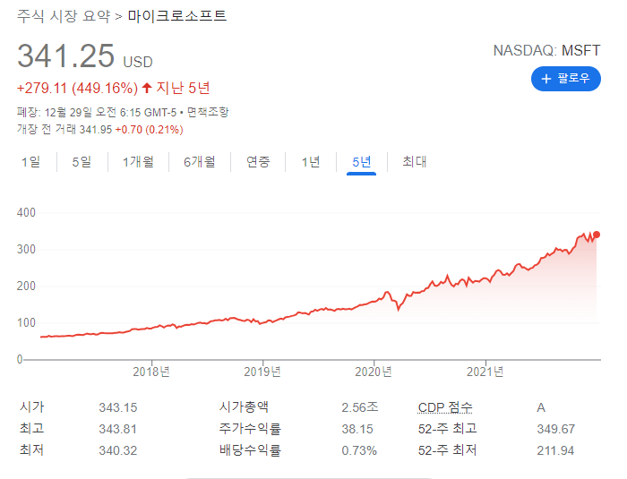Click the 마이크로소프트 title text
Image resolution: width=627 pixels, height=479 pixels.
[x=177, y=16]
